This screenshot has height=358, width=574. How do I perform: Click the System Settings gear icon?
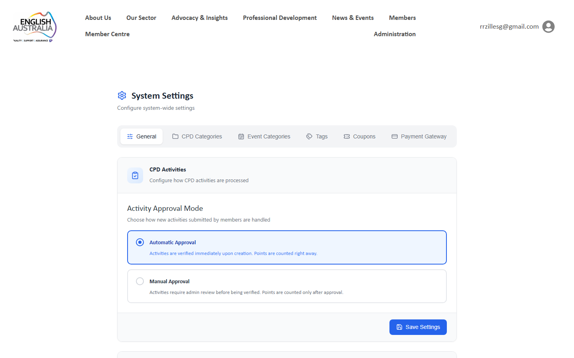click(x=122, y=95)
